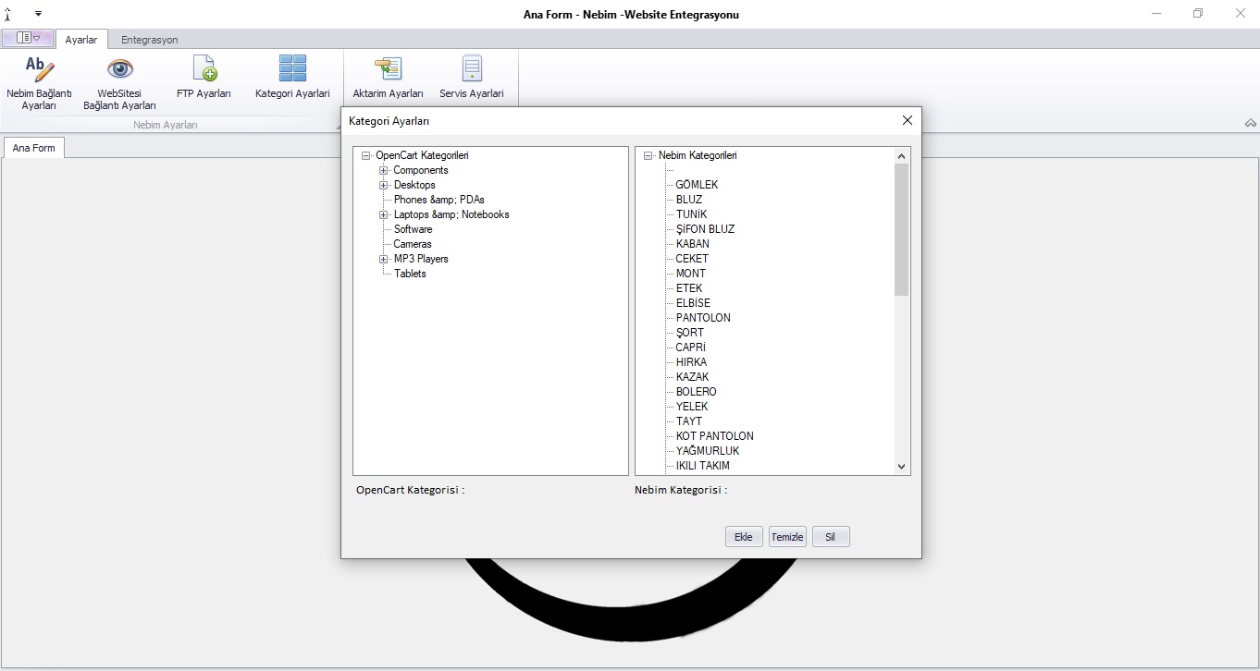Expand Laptops & Notebooks tree node
The image size is (1260, 671).
384,215
